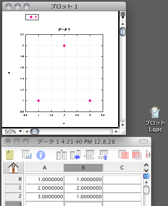Click insert row with blue up arrow
Screen dimensions: 168x206
pyautogui.click(x=103, y=154)
